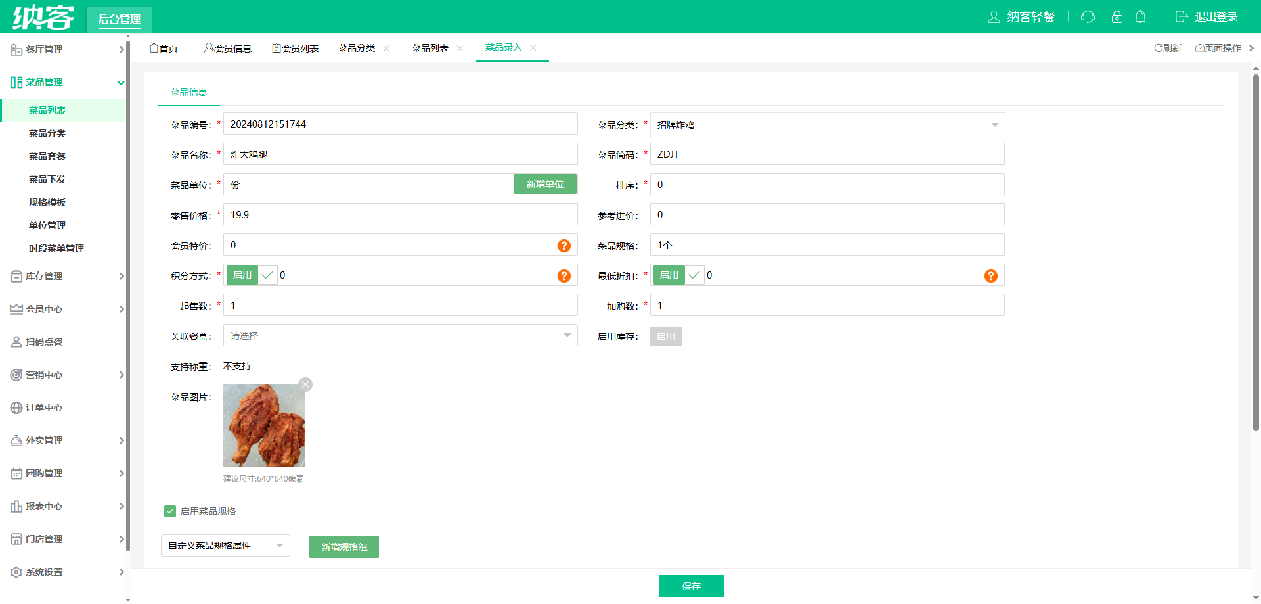Image resolution: width=1261 pixels, height=604 pixels.
Task: Open 自定义菜品规格属性 dropdown
Action: 225,546
